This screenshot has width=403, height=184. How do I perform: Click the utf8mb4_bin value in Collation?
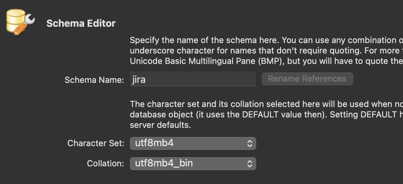[x=164, y=163]
